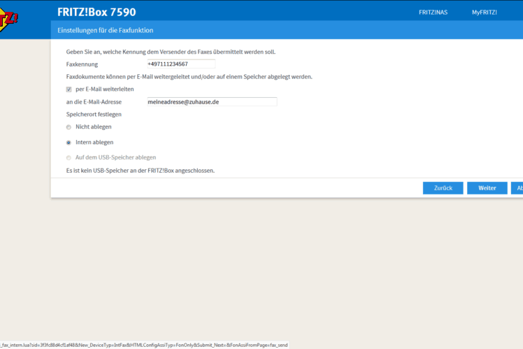Screen dimensions: 523x349
Task: Click the 'Einstellungen für die Faxfunktion' heading
Action: [106, 30]
